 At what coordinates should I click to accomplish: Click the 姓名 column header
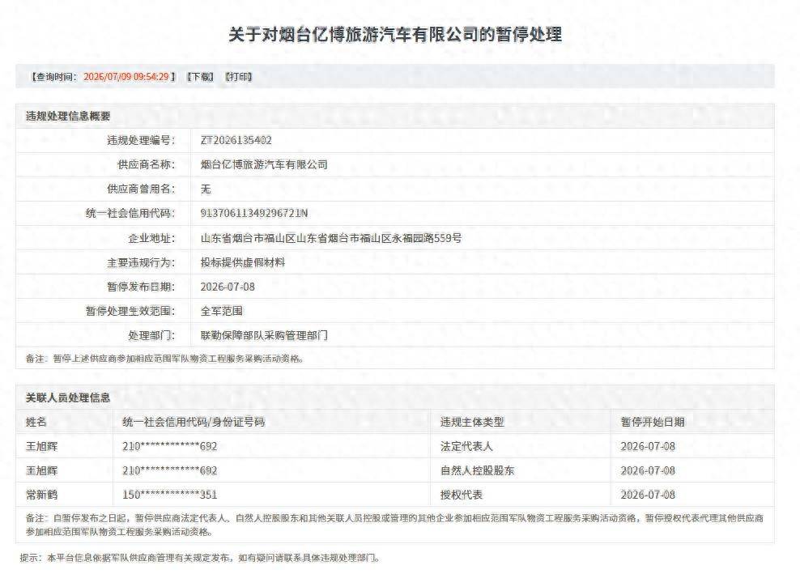click(x=36, y=422)
